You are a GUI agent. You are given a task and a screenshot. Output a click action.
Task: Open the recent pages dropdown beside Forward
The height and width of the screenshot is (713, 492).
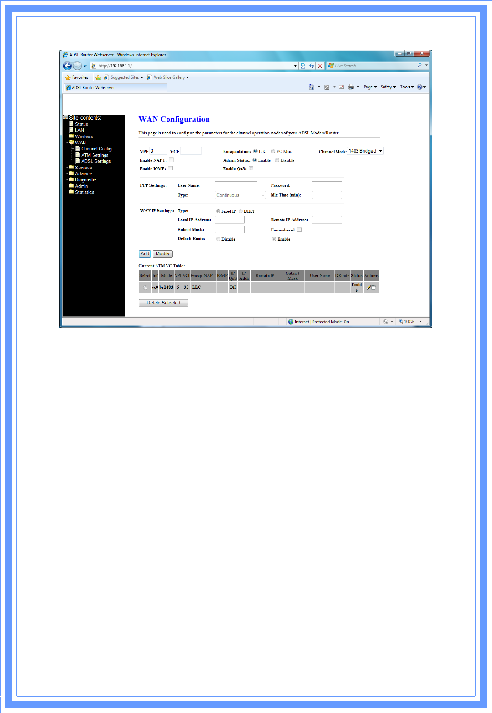(x=85, y=66)
